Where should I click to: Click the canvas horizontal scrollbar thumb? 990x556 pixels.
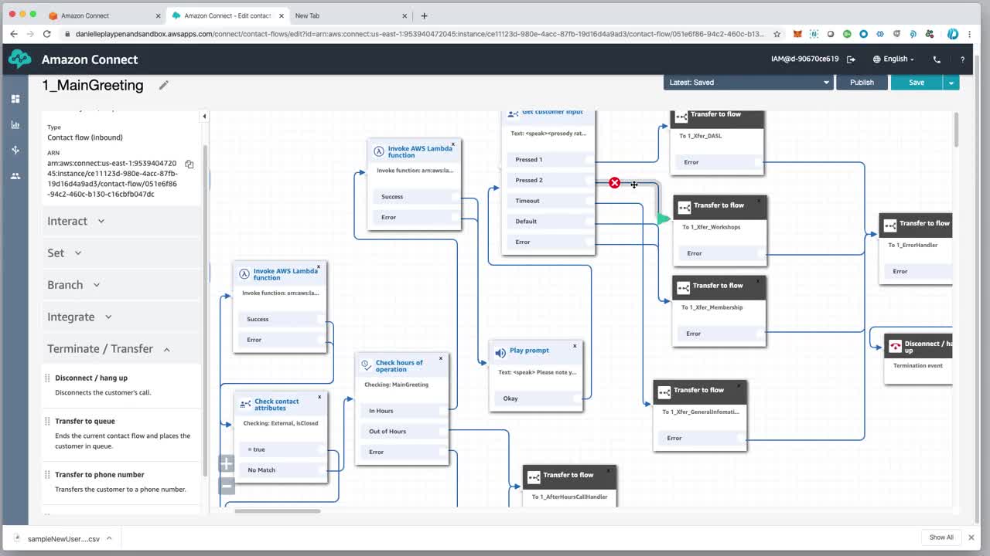tap(277, 510)
